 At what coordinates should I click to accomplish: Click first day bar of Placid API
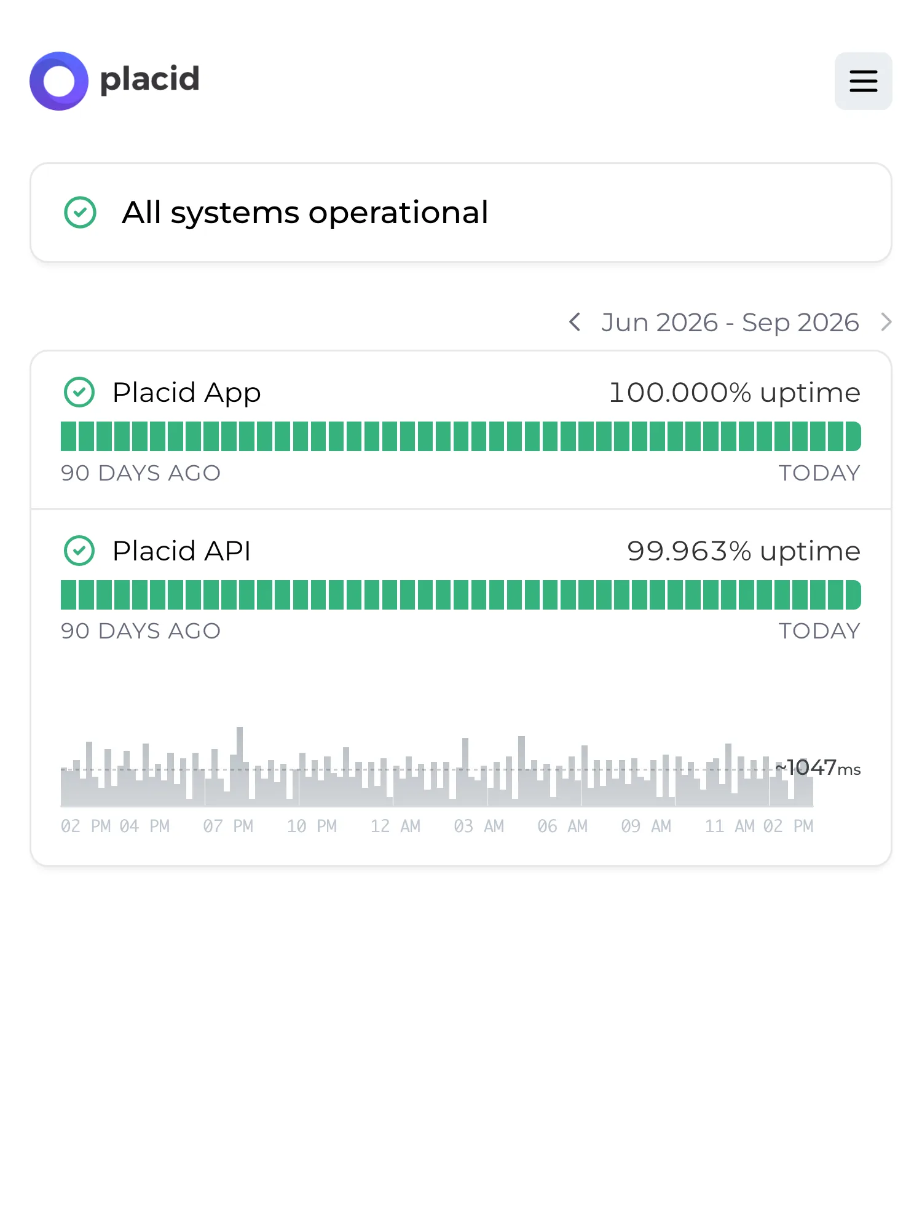[68, 595]
